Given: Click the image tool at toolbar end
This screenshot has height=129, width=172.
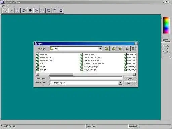Looking at the screenshot, I should (x=61, y=11).
